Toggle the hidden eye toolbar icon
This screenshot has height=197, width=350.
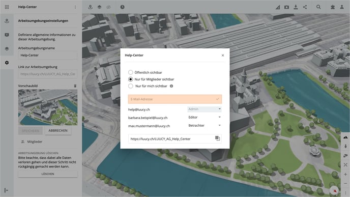108,7
